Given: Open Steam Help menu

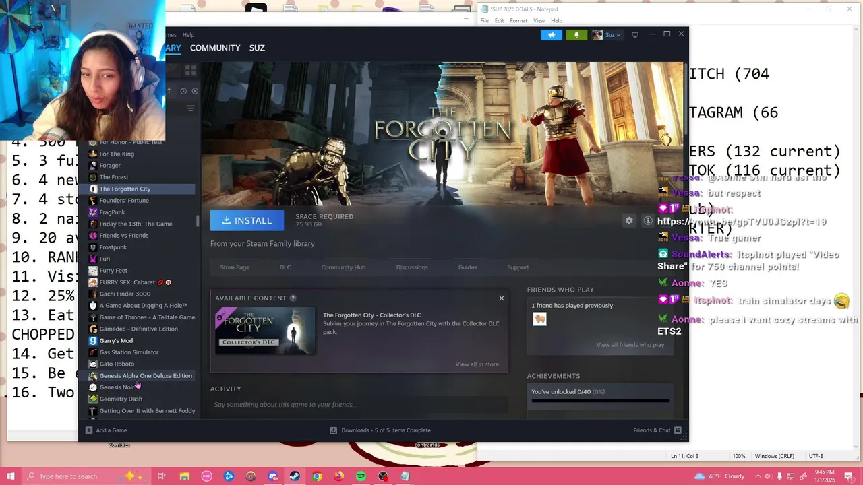Looking at the screenshot, I should [188, 35].
